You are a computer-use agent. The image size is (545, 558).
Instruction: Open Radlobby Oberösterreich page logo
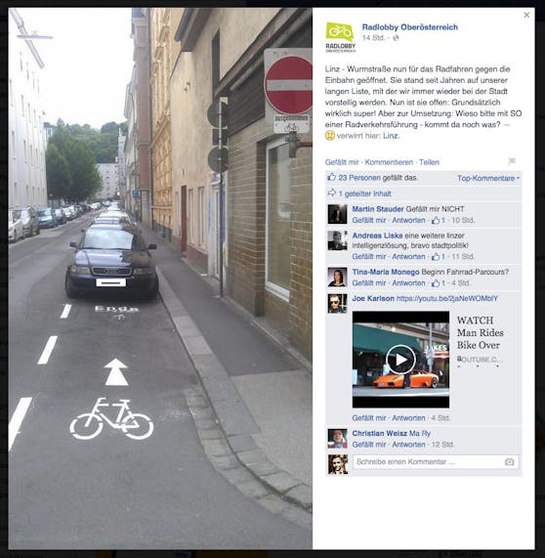coord(341,37)
